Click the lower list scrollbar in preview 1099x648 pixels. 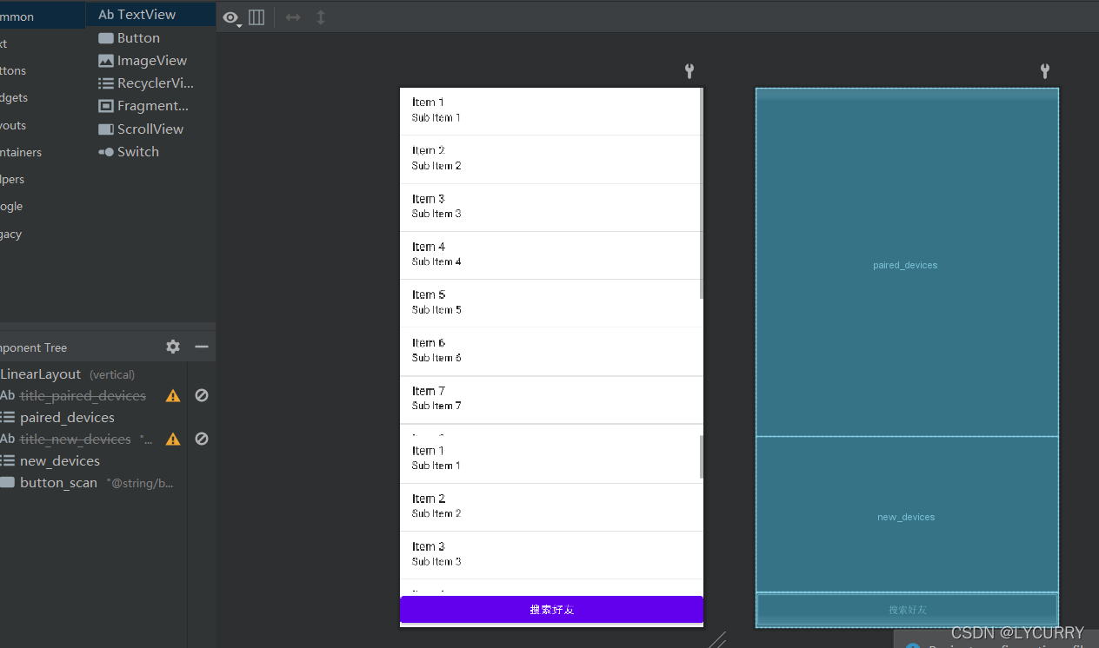pyautogui.click(x=701, y=457)
